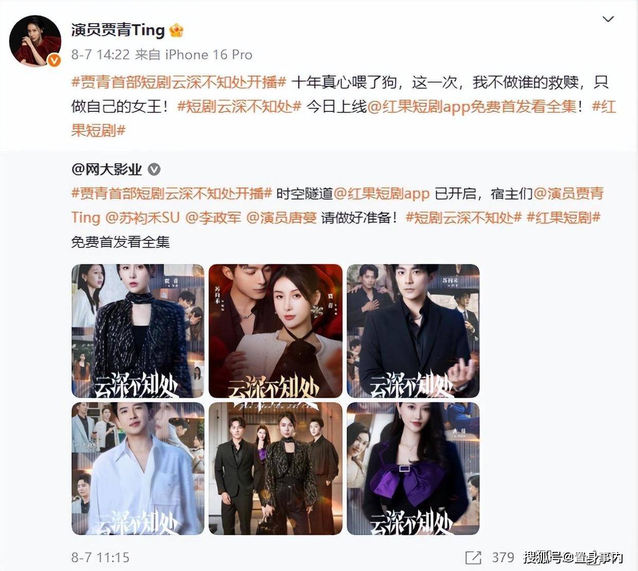
Task: Open the red-background couple poster thumbnail
Action: (x=275, y=331)
